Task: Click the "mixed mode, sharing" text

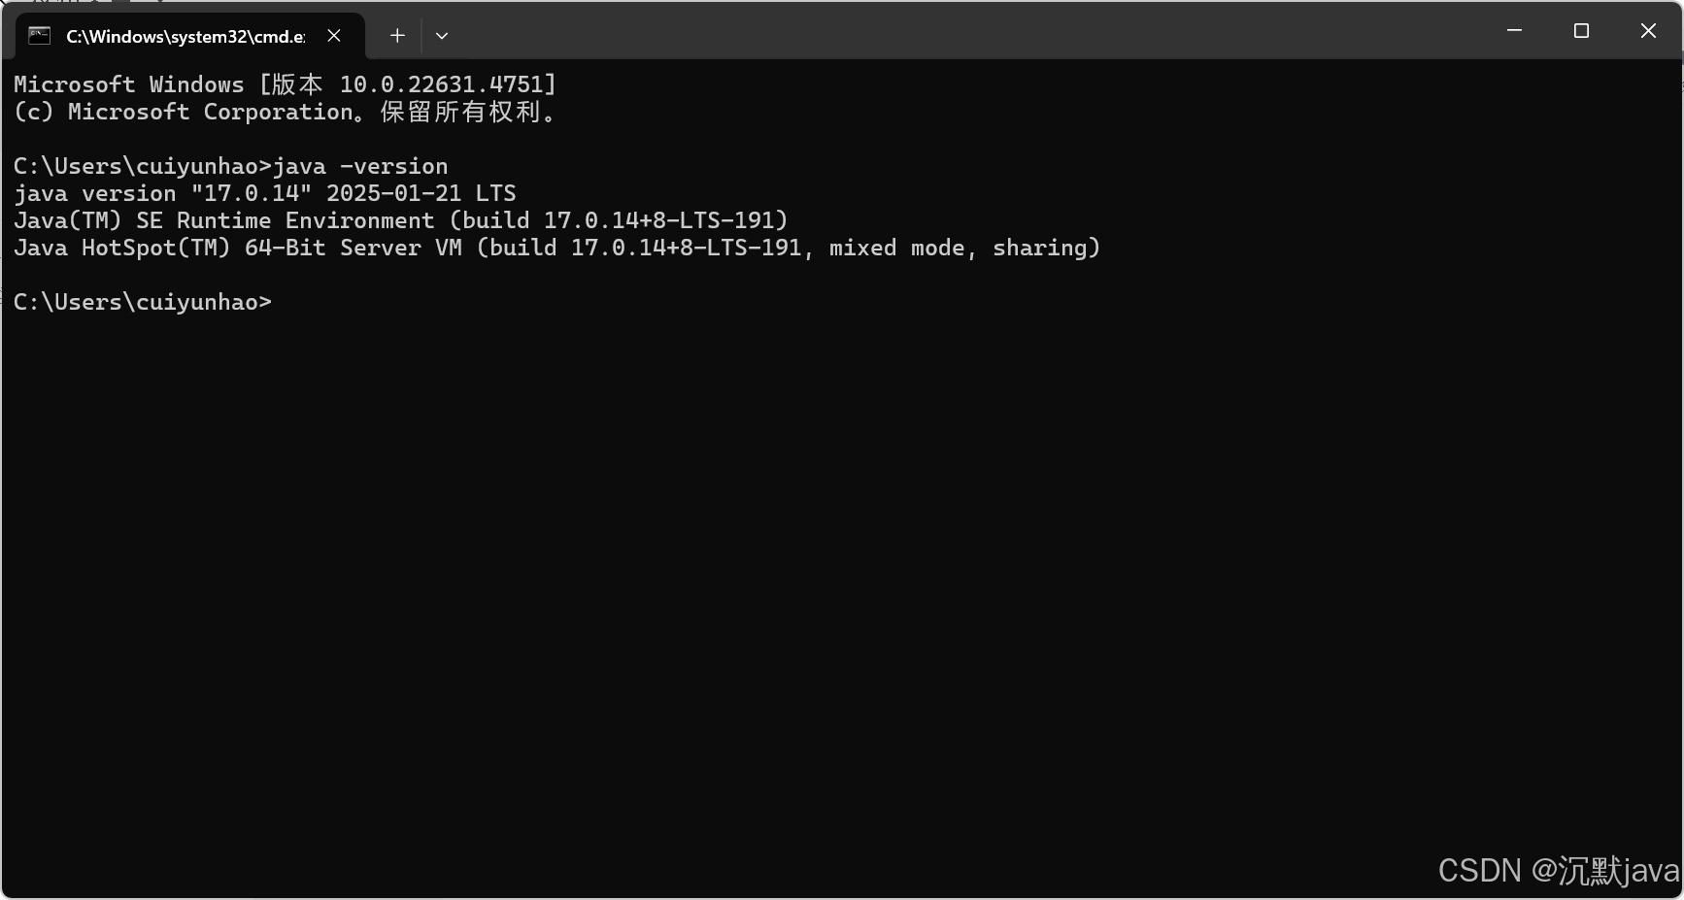Action: 965,248
